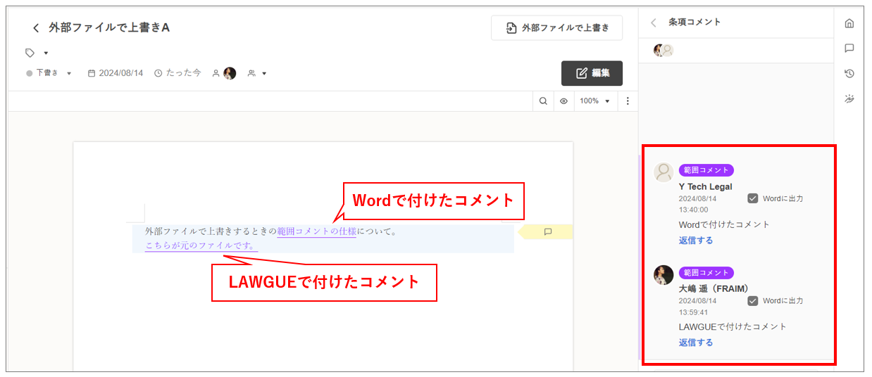Click 返信する under the Word comment

[x=695, y=241]
